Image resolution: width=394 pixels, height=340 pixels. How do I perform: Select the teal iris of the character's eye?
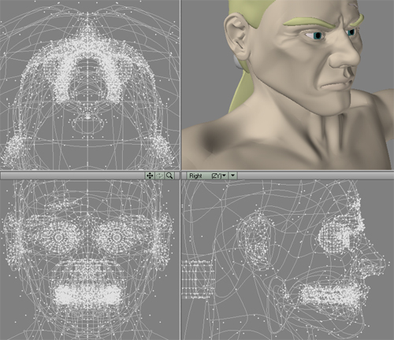[318, 35]
